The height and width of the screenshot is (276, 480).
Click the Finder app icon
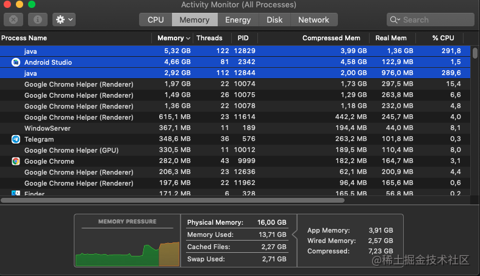(16, 193)
